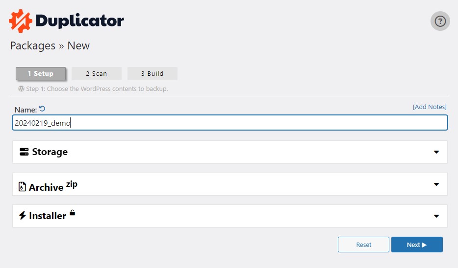Click the Reset button
This screenshot has width=458, height=268.
363,245
